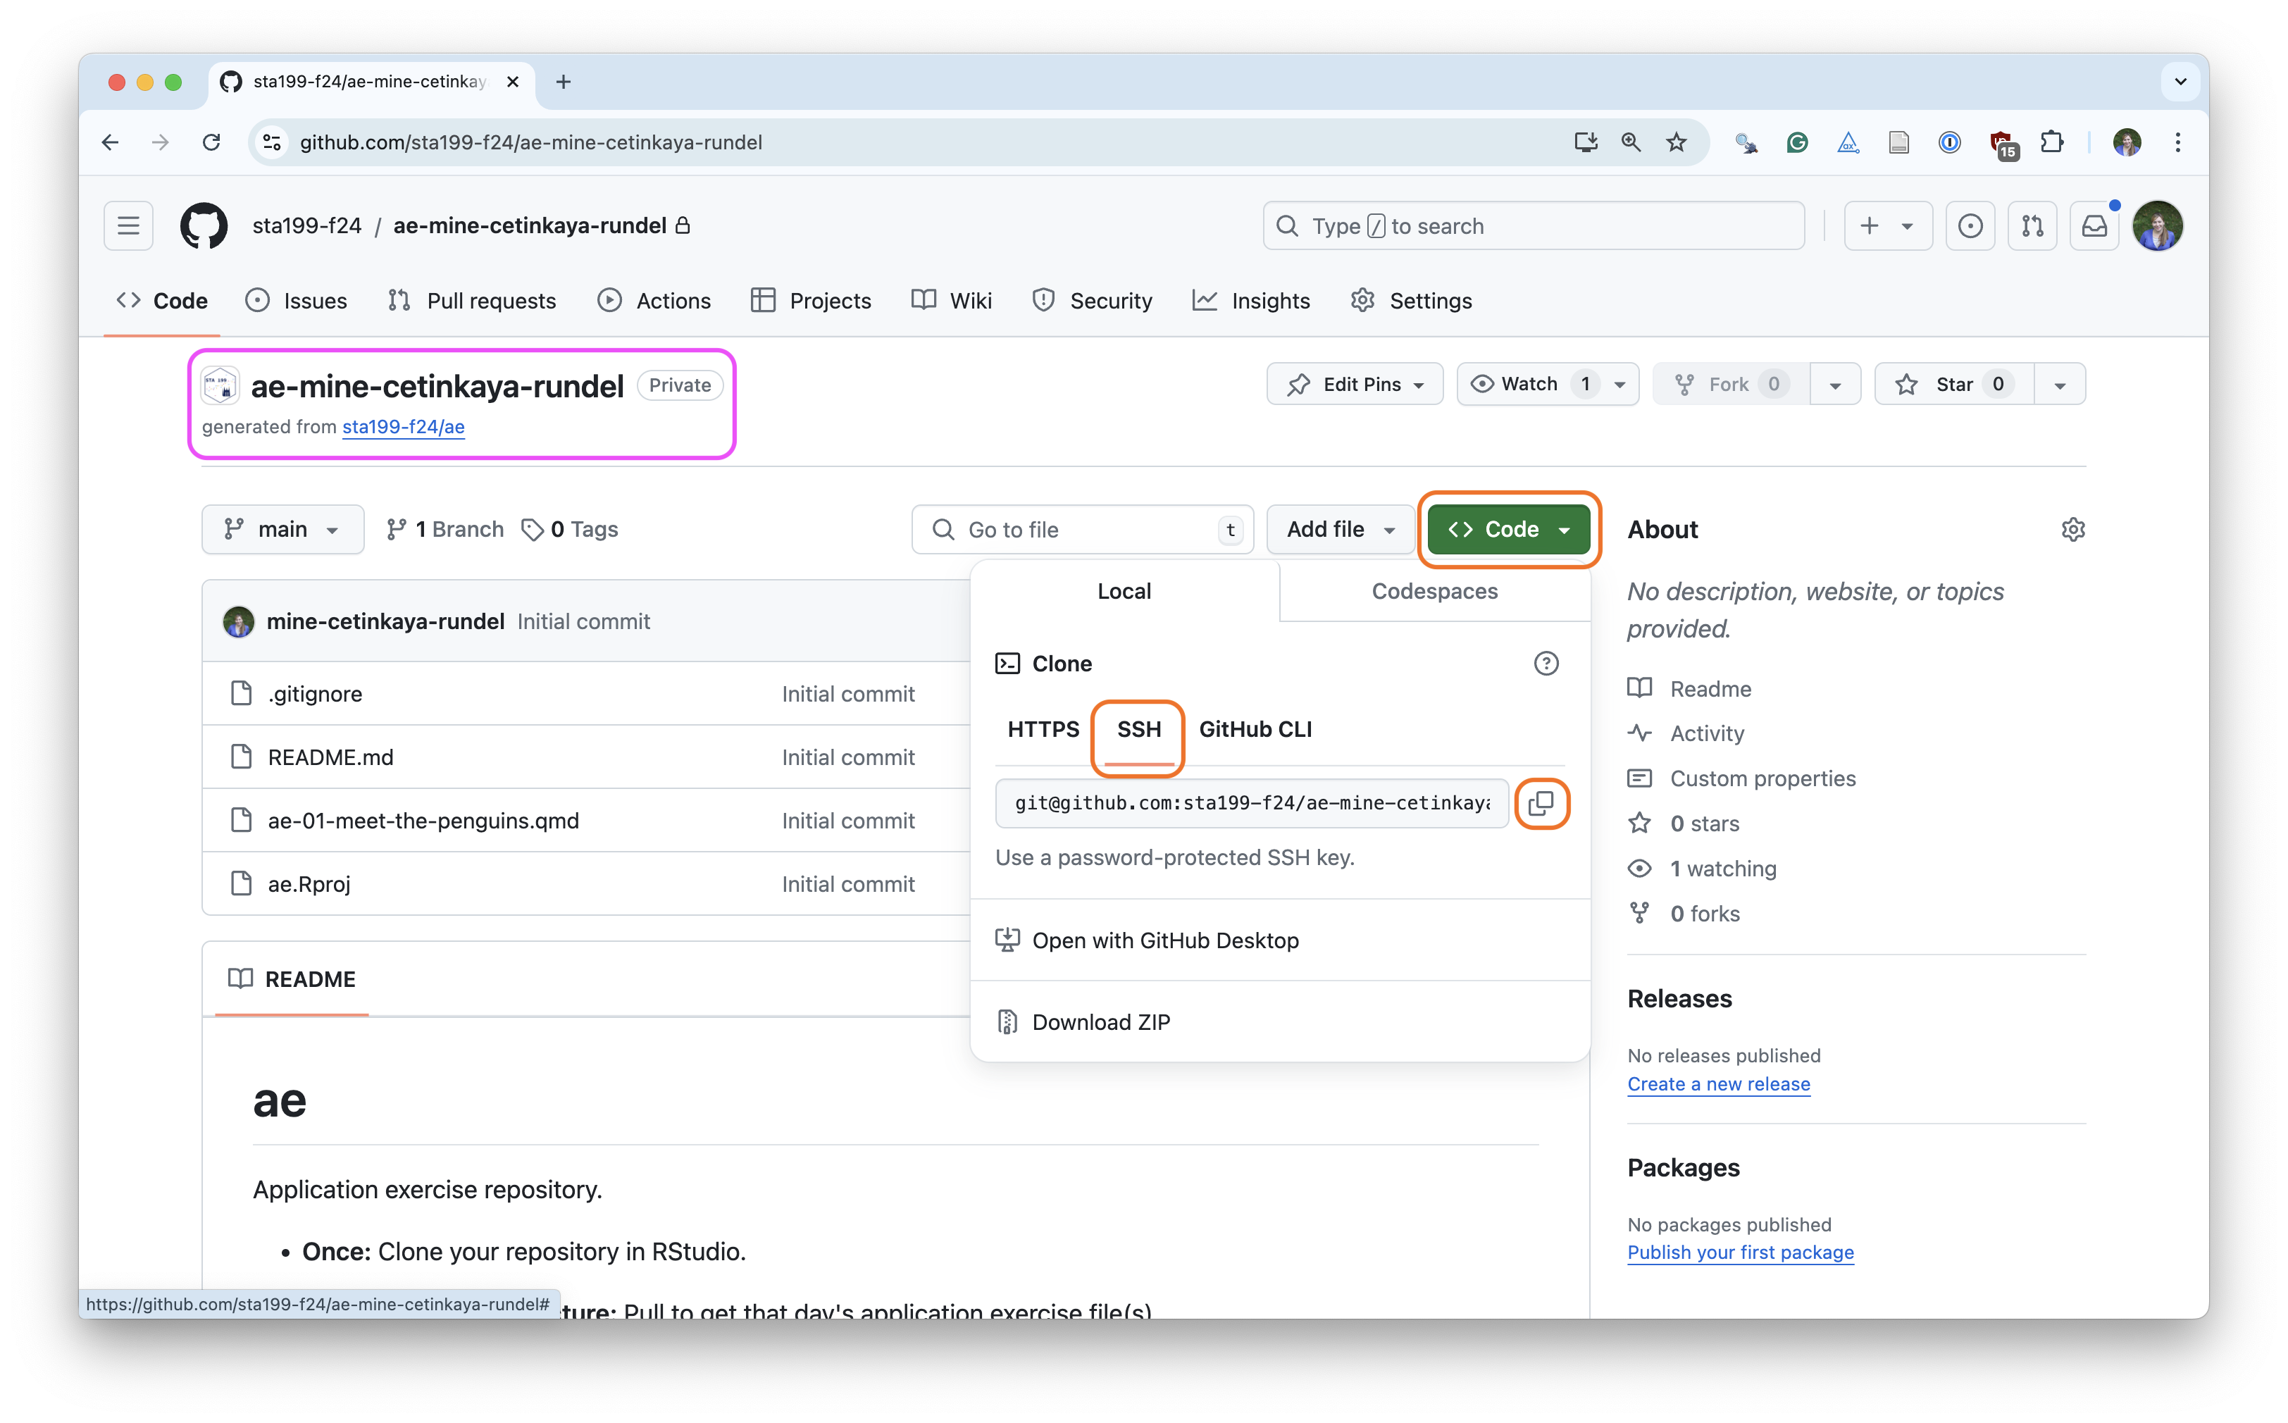
Task: Expand the Edit Pins dropdown
Action: (x=1355, y=384)
